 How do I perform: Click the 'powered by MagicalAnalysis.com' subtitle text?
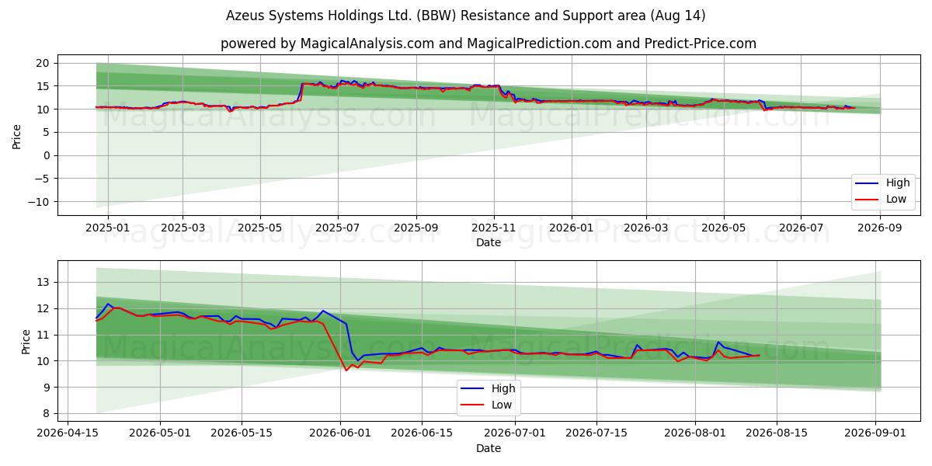click(x=489, y=43)
